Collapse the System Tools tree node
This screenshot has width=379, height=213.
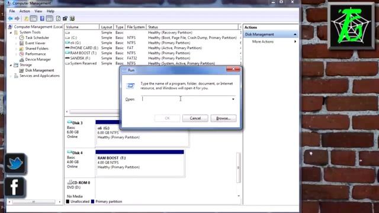click(11, 33)
